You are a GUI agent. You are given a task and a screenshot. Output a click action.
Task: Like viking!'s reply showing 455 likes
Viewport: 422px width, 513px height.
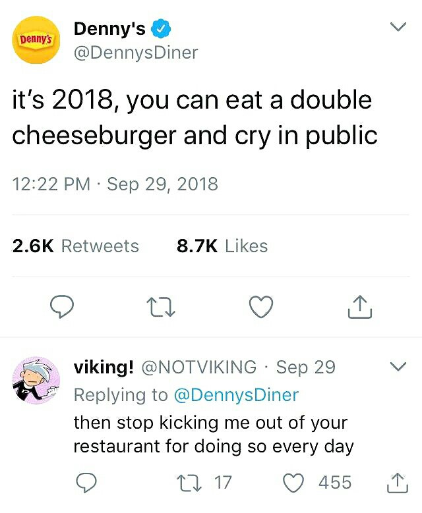[x=293, y=483]
